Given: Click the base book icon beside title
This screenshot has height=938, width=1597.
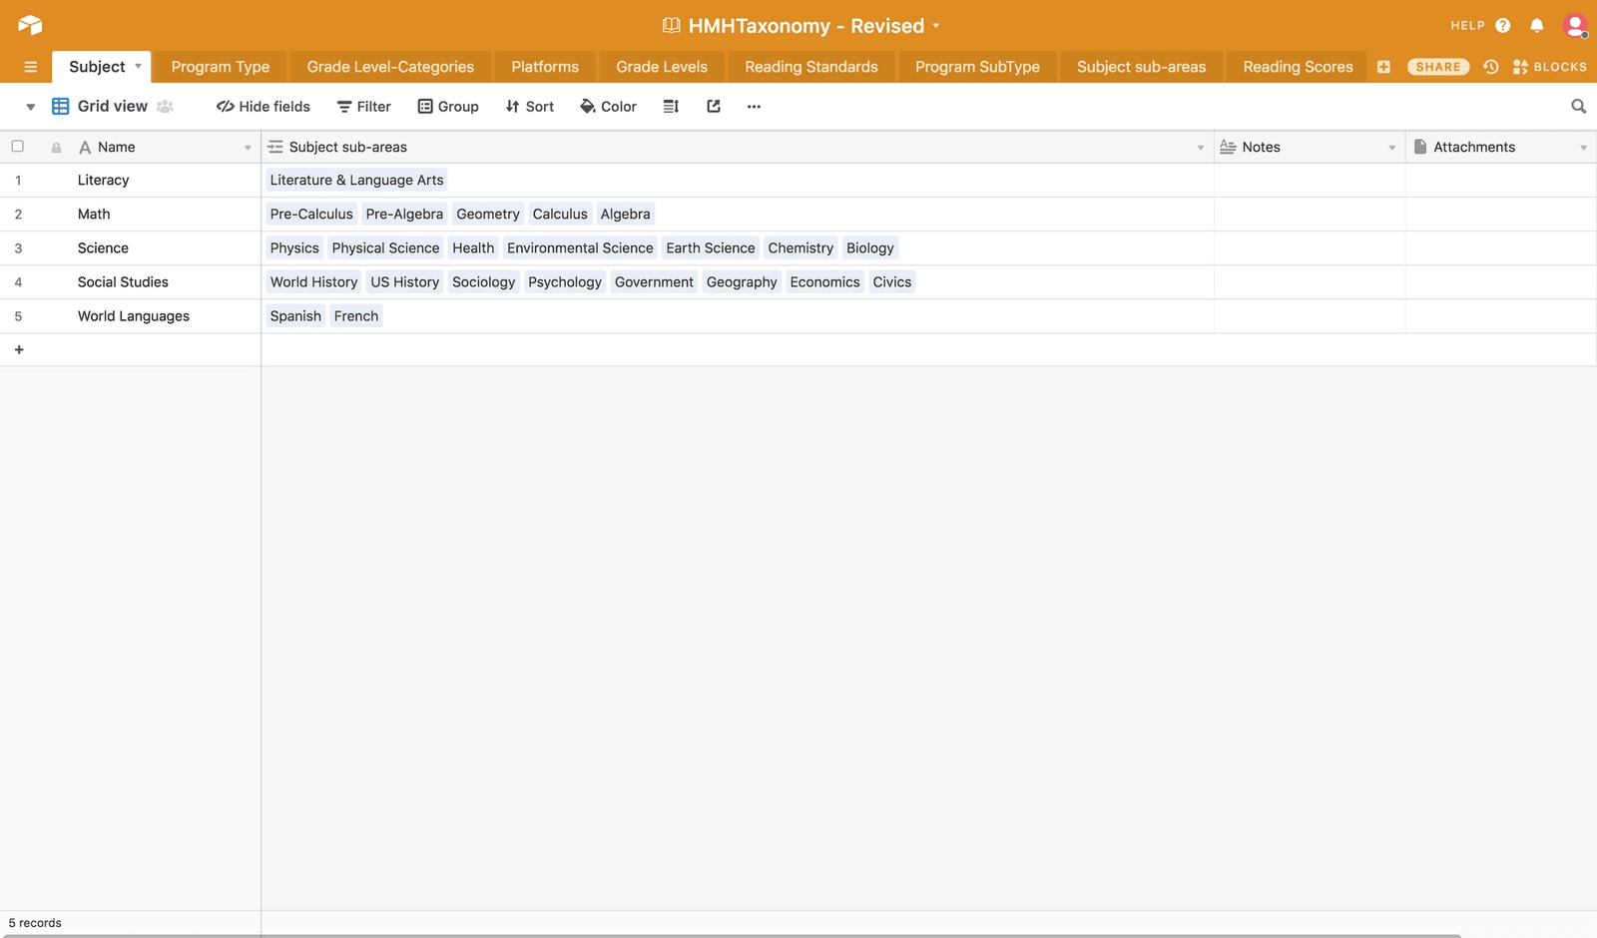Looking at the screenshot, I should coord(672,26).
